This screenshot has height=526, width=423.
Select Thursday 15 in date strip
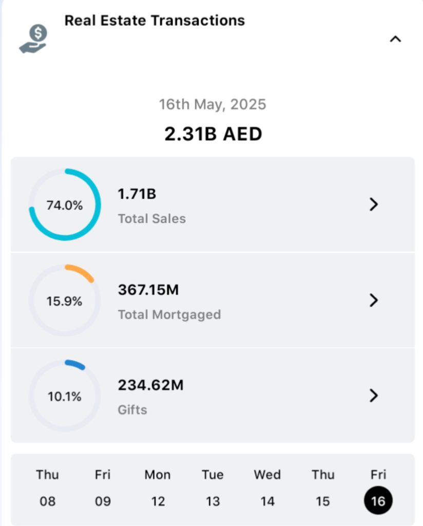tap(322, 488)
